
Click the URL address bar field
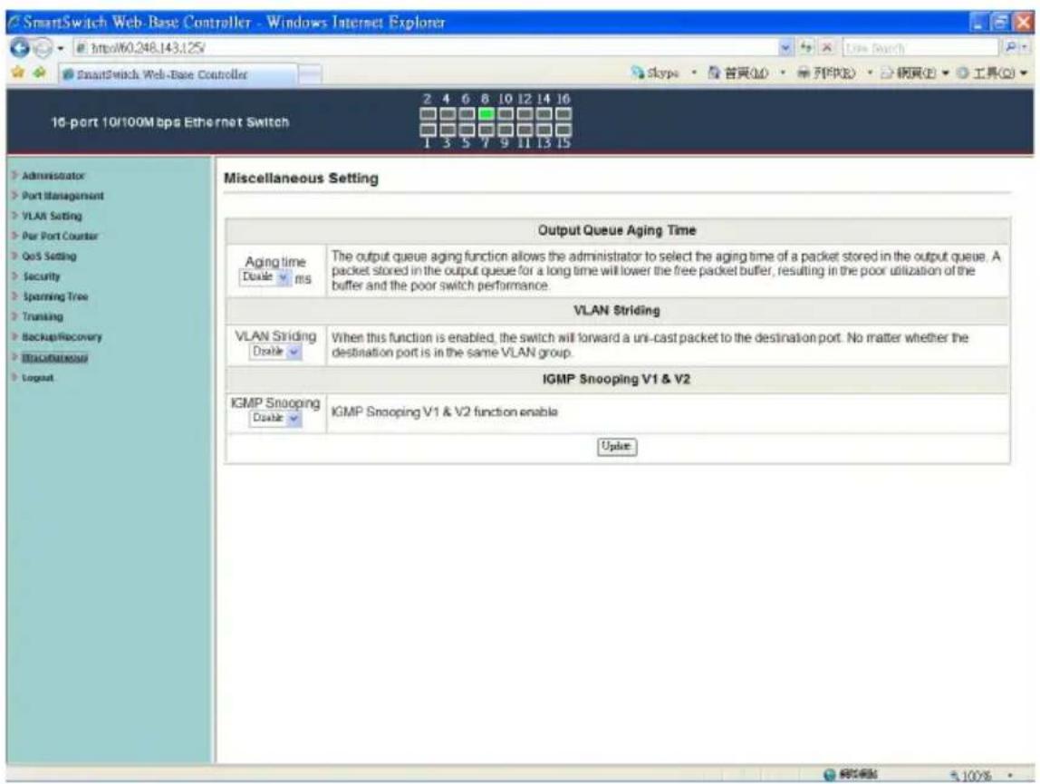pos(425,48)
